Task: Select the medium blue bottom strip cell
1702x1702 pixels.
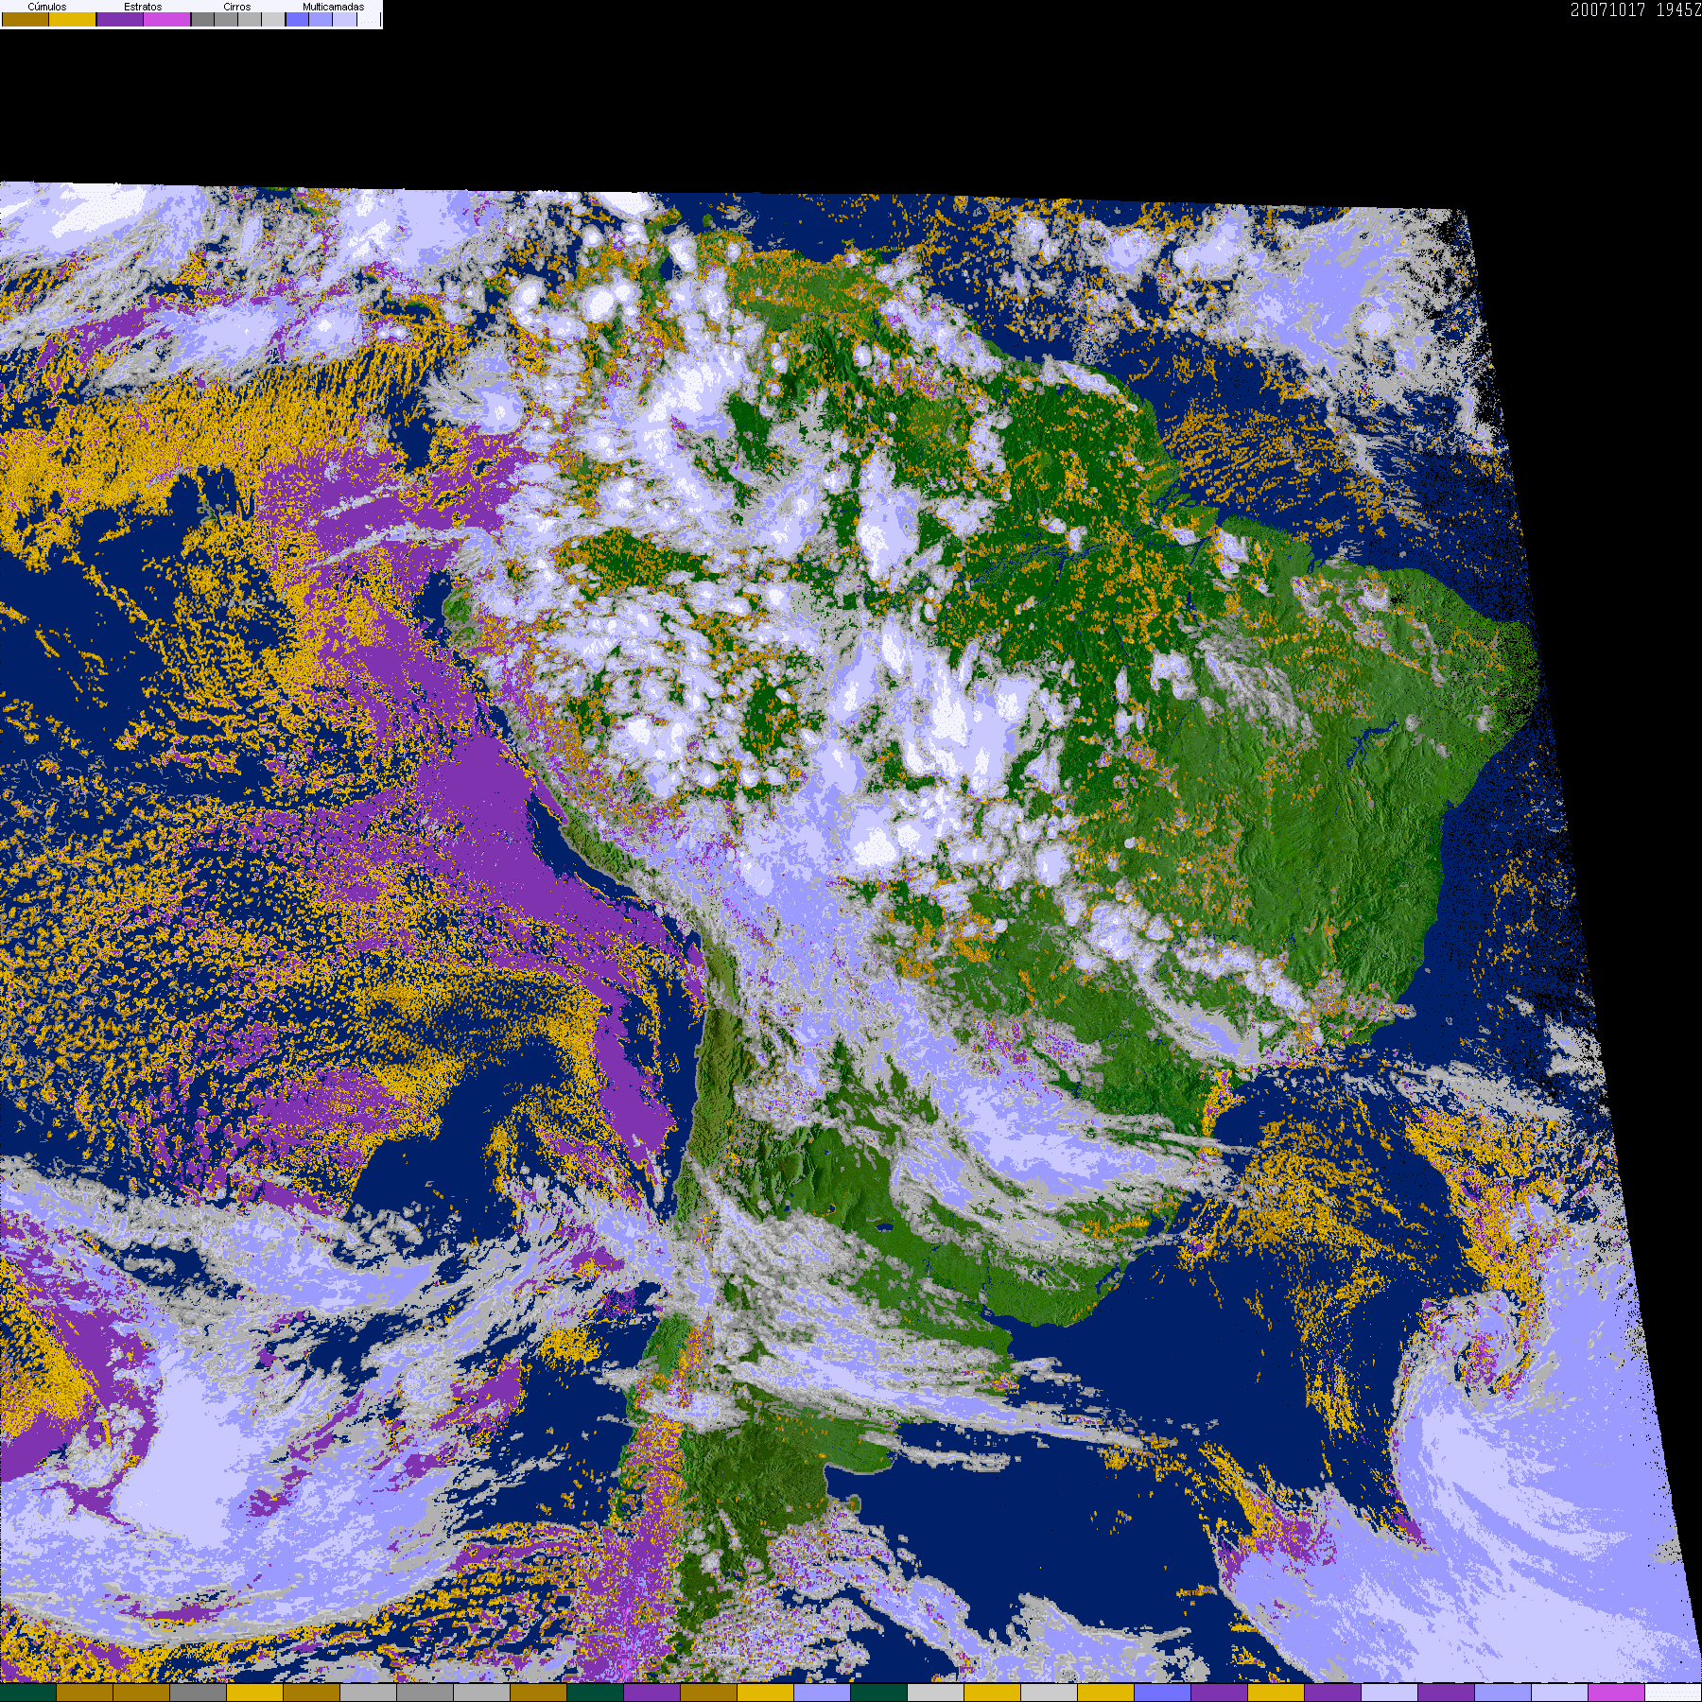Action: click(x=1162, y=1693)
